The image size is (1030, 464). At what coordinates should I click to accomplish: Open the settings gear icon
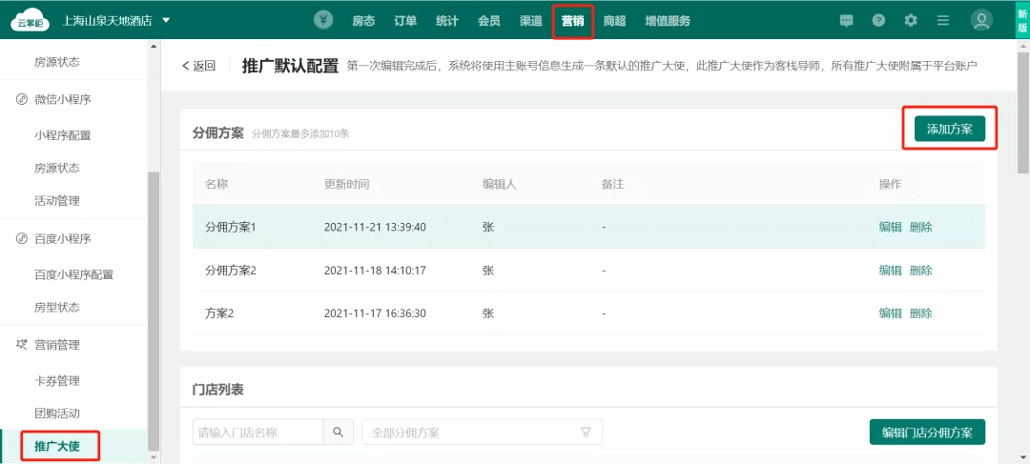tap(911, 20)
